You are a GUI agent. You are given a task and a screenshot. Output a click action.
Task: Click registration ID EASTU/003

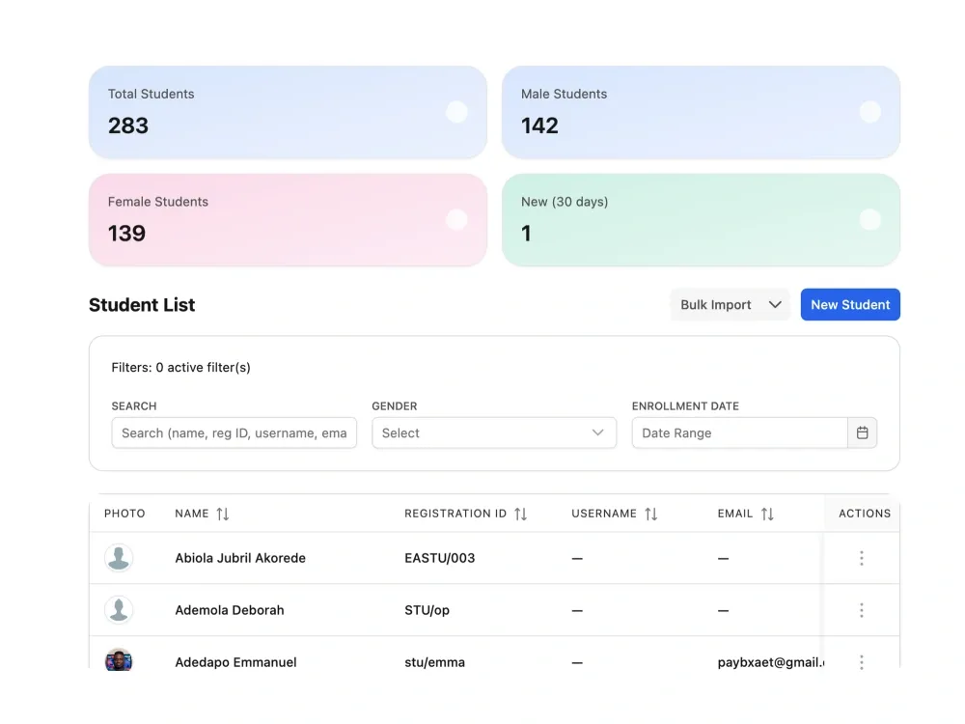click(x=439, y=558)
